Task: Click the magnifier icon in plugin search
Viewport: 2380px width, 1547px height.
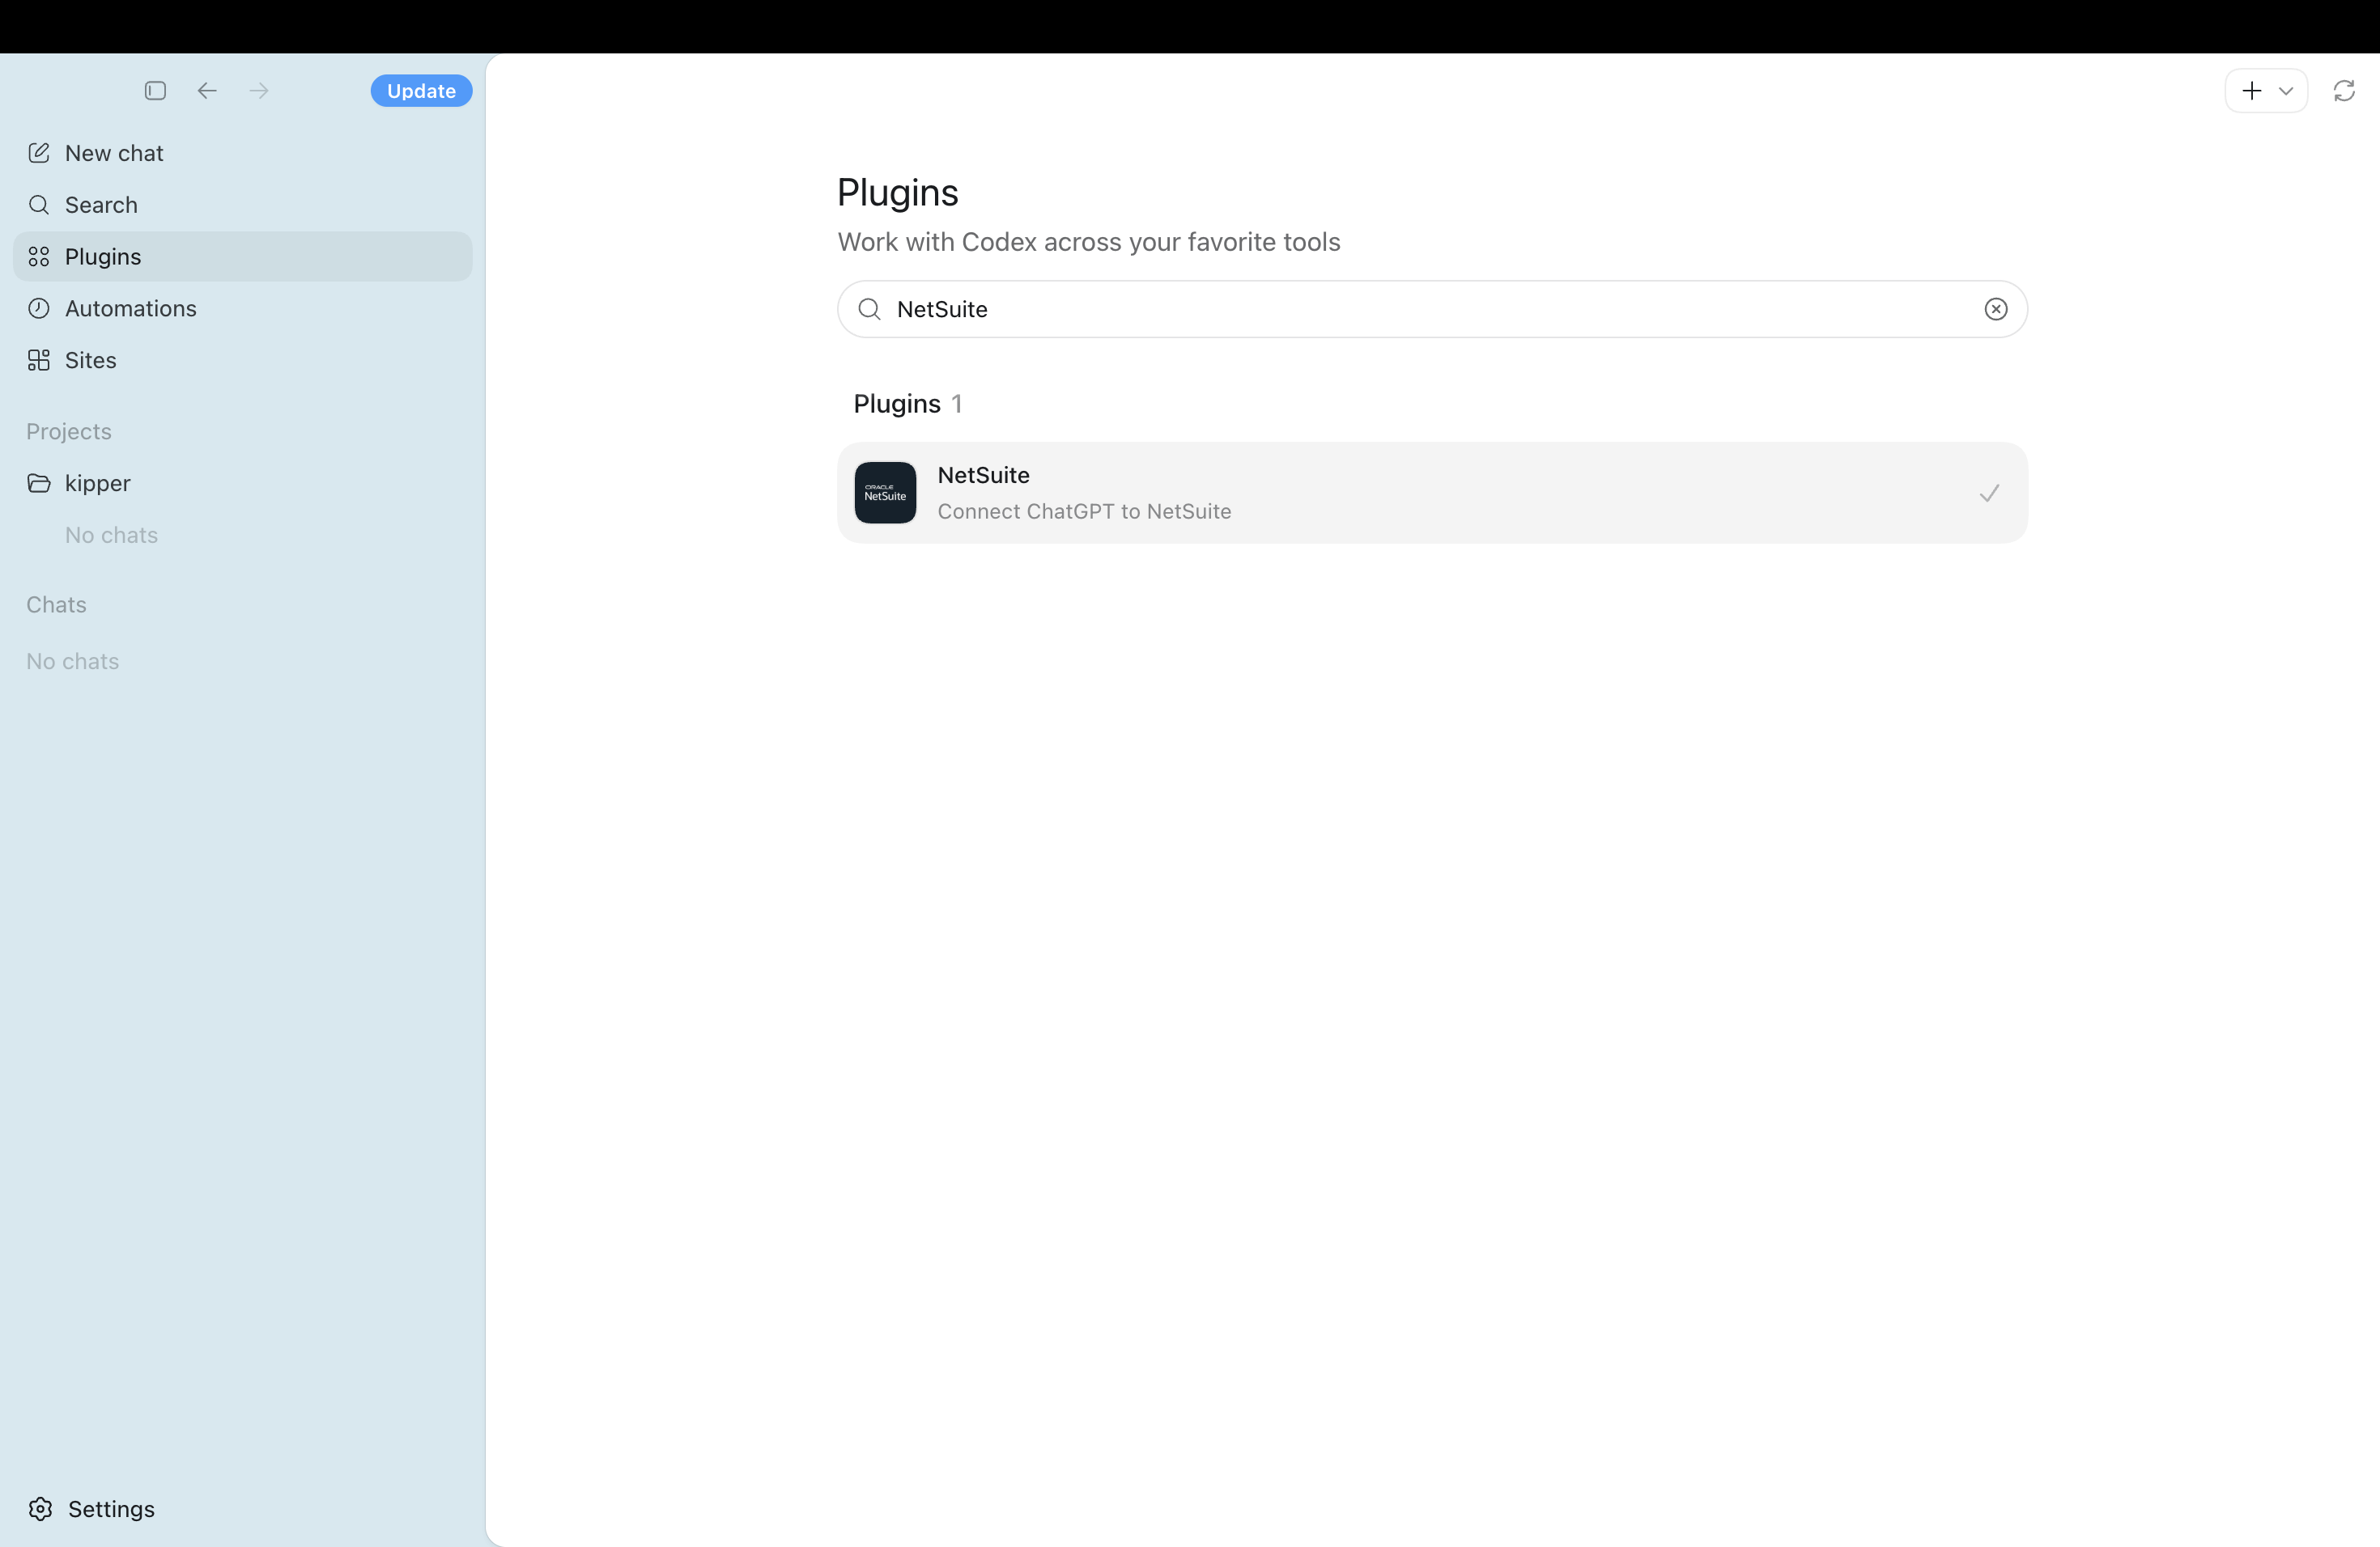Action: (x=869, y=310)
